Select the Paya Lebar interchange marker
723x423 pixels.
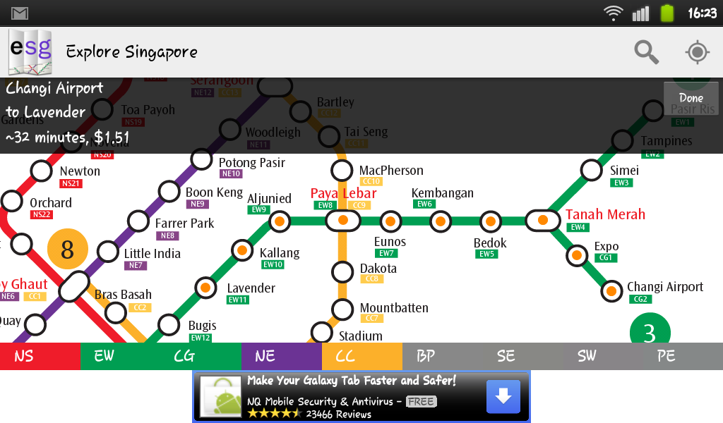coord(342,221)
